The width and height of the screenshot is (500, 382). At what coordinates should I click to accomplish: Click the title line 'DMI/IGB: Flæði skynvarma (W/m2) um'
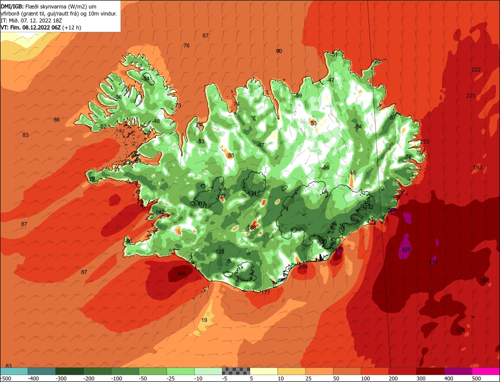click(x=48, y=6)
